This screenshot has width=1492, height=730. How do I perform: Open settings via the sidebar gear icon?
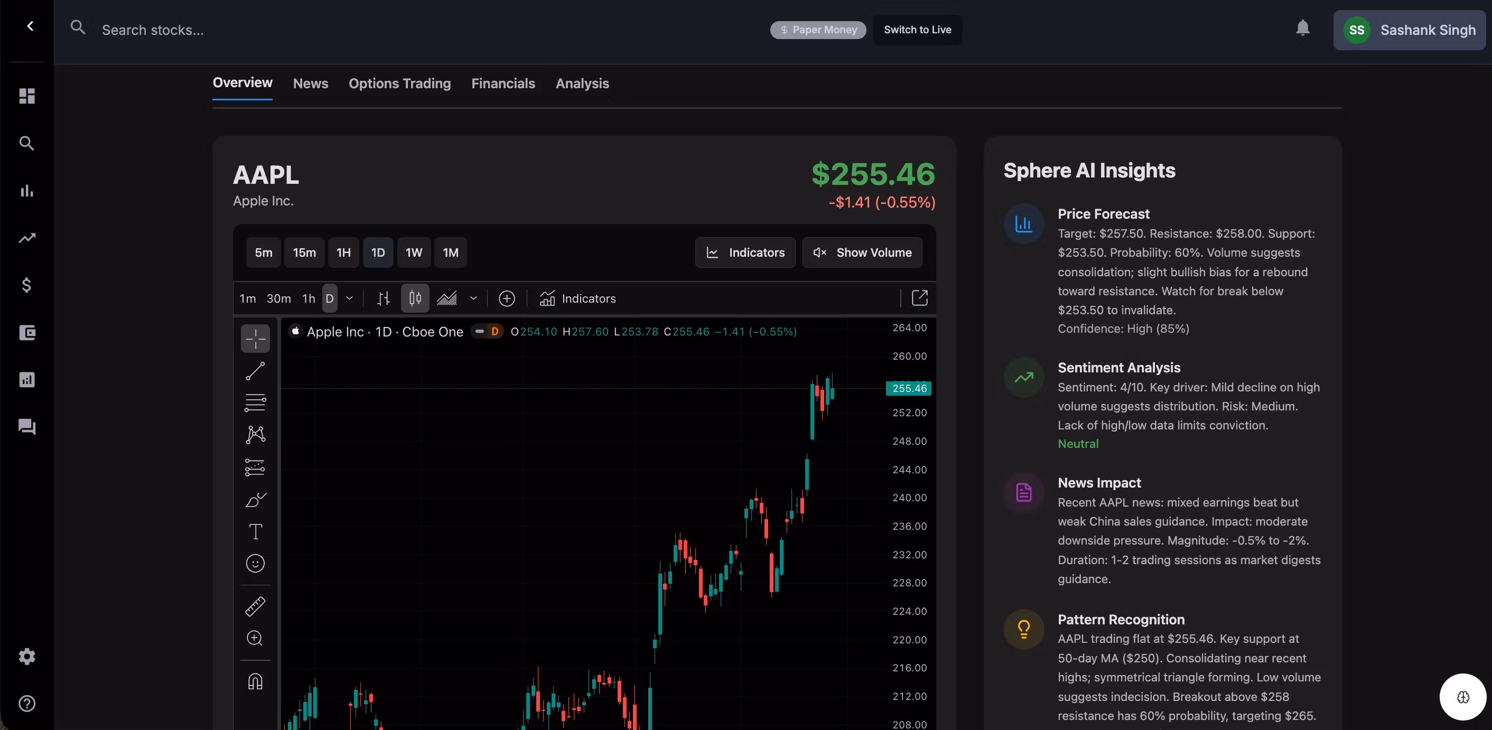[26, 657]
